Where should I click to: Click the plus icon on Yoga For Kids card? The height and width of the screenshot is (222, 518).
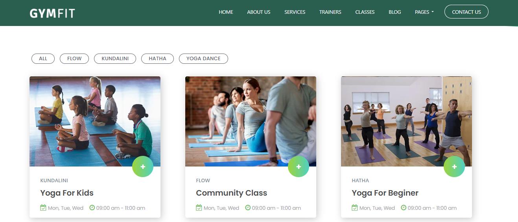point(143,166)
